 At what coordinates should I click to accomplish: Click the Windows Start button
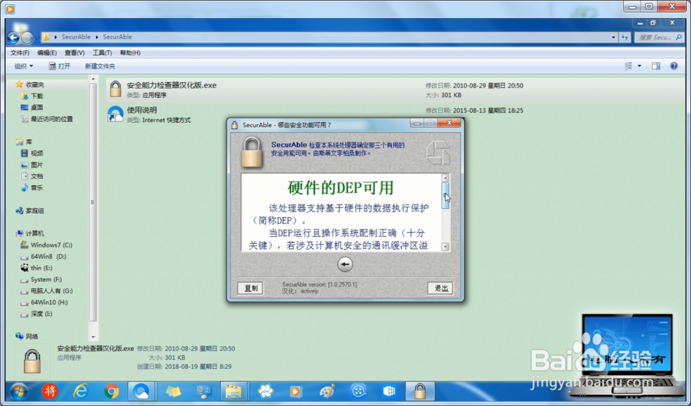(x=19, y=391)
